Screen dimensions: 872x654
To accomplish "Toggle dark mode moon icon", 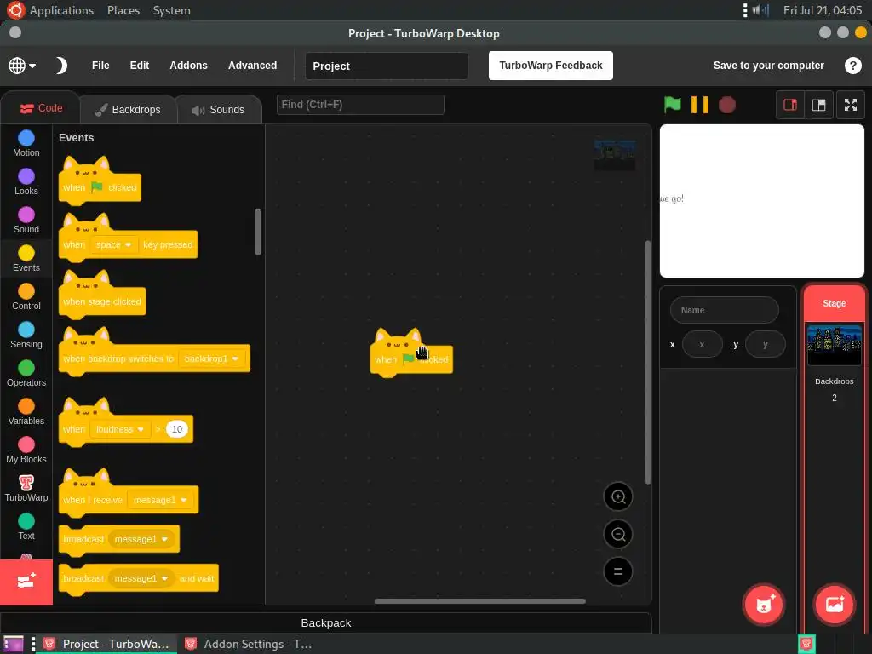I will coord(61,66).
